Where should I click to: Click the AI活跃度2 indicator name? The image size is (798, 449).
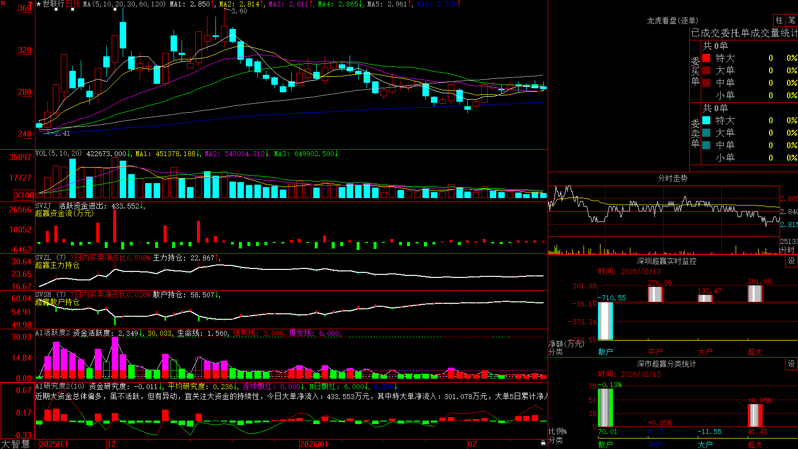tap(53, 333)
